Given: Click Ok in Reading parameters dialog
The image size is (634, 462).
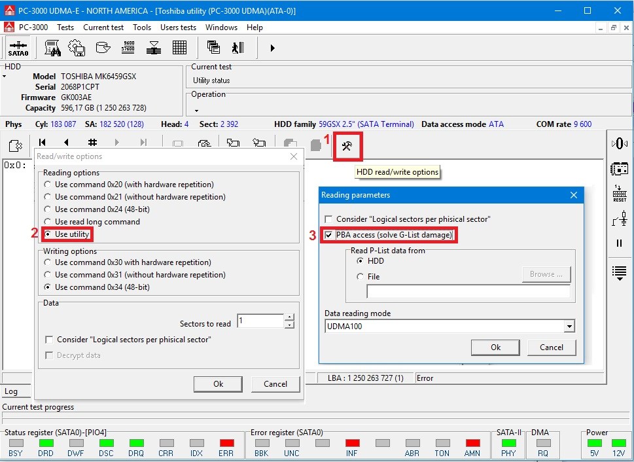Looking at the screenshot, I should pos(495,347).
